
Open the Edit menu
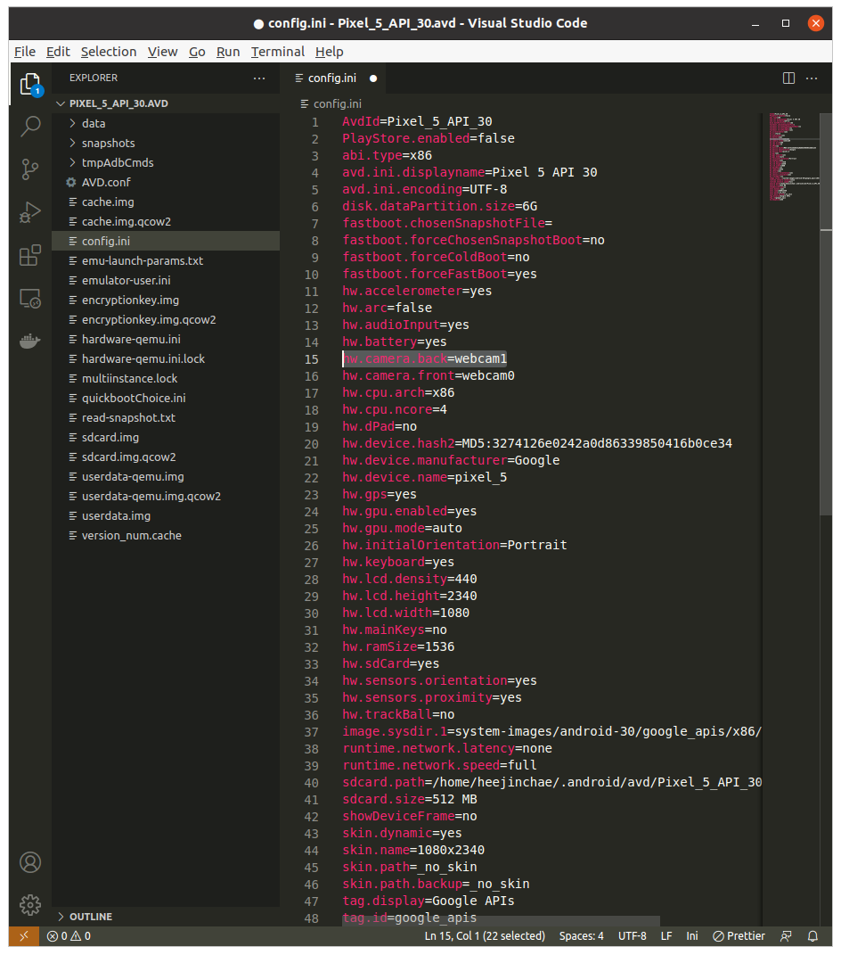pos(58,52)
